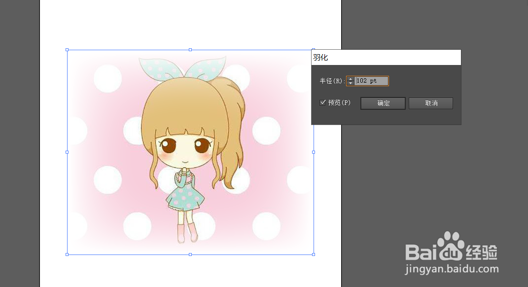Decrease the radius with the down stepper arrow

tap(351, 83)
